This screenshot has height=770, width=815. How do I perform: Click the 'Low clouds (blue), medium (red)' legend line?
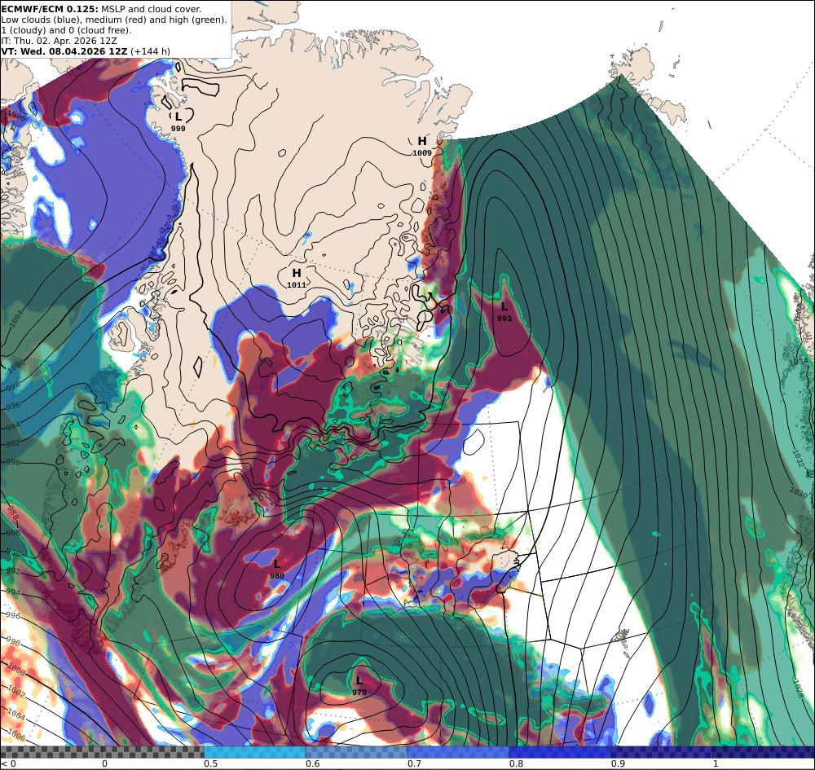114,20
